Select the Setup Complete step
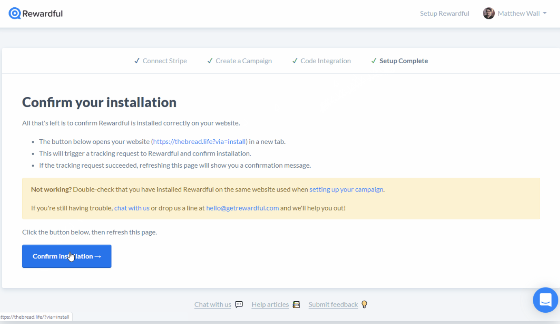This screenshot has width=560, height=324. [400, 61]
